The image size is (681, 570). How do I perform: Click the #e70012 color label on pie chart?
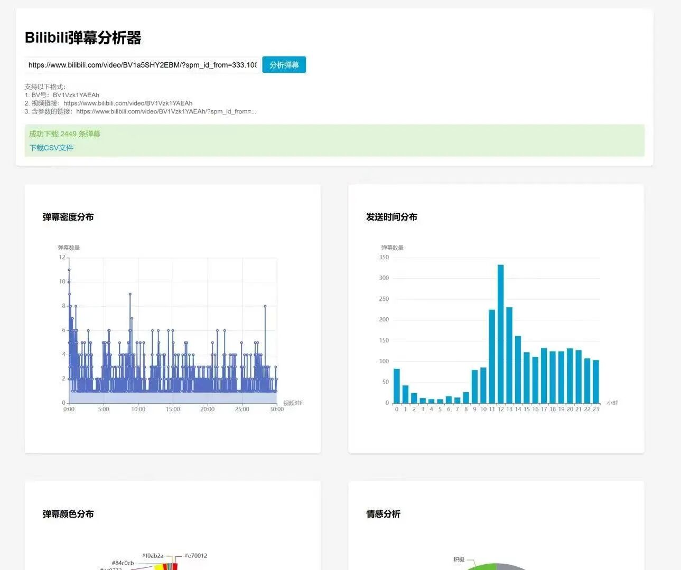click(x=195, y=556)
